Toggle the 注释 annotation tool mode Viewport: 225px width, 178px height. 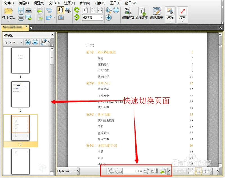170,11
